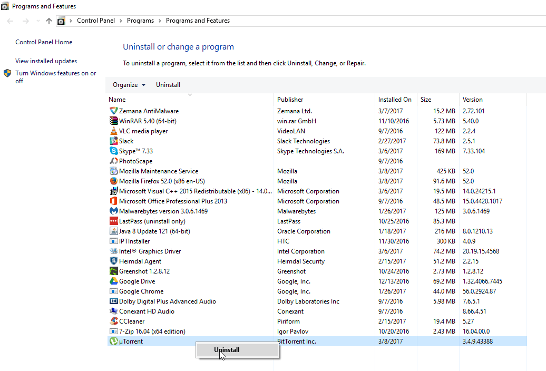This screenshot has width=546, height=371.
Task: Click µTorrent version 3.4.9.43388 cell
Action: 477,341
